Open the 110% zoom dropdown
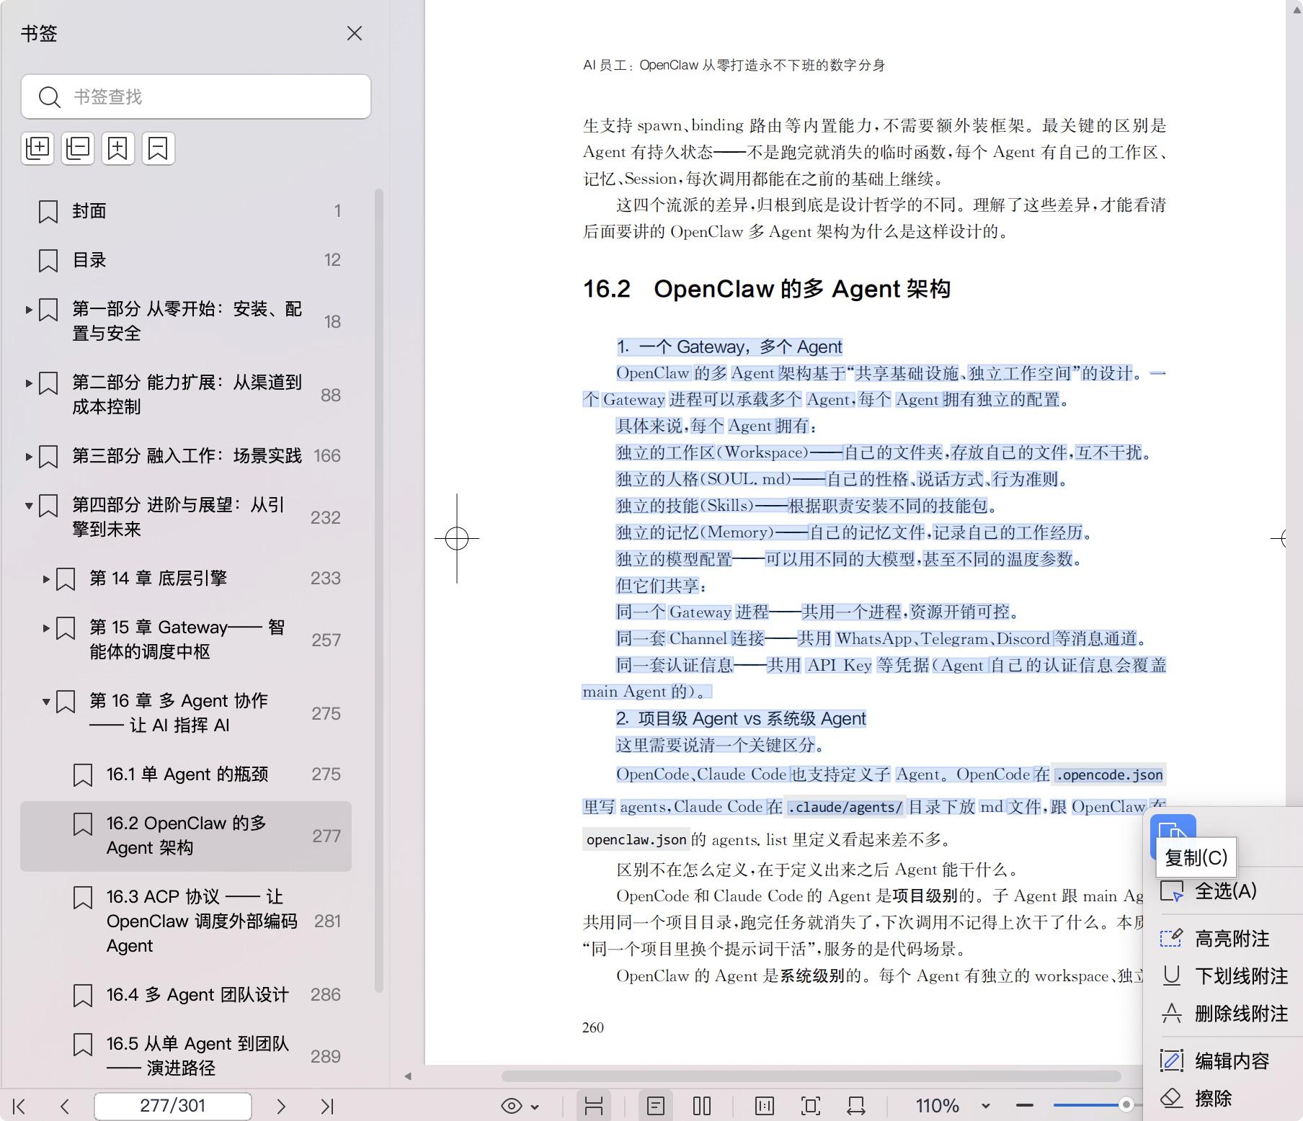 point(986,1106)
